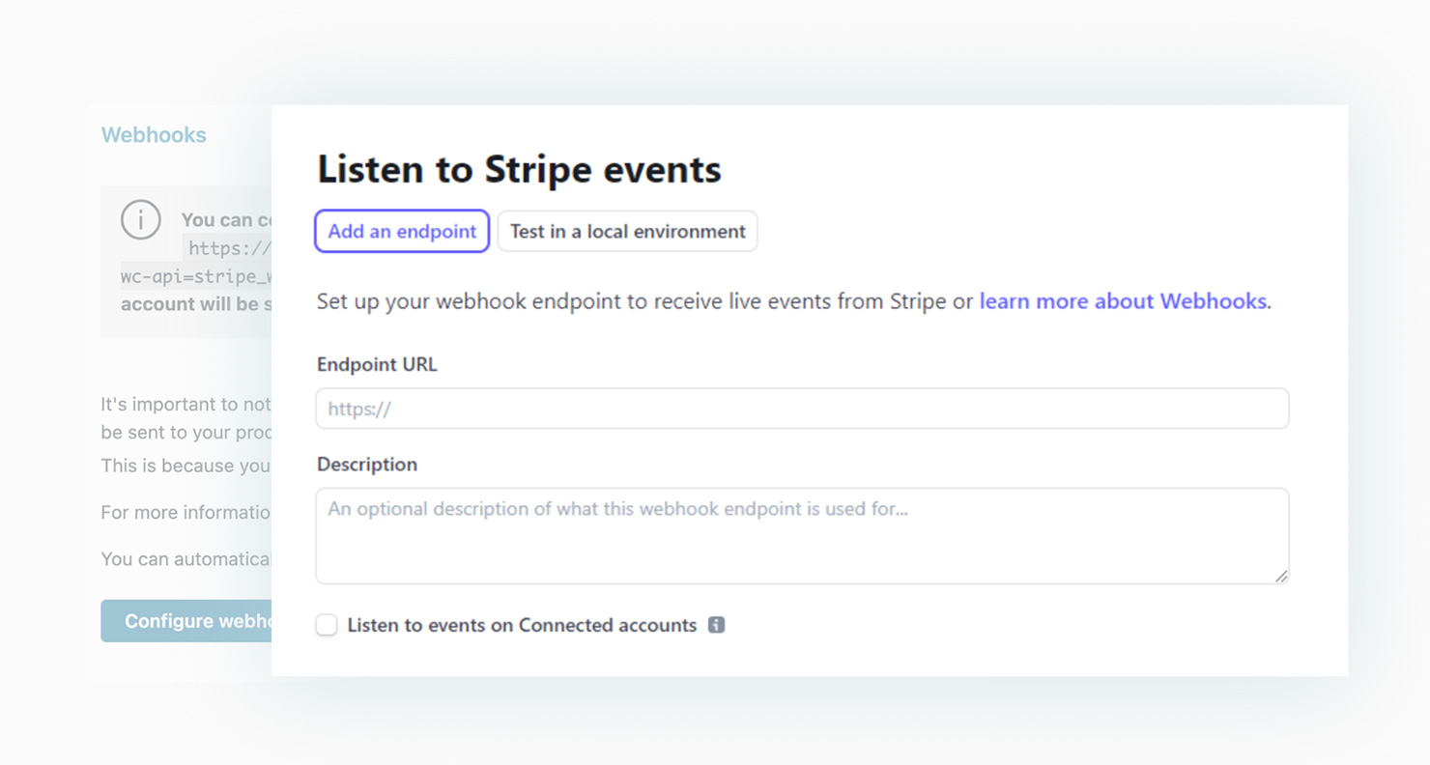This screenshot has height=765, width=1430.
Task: Open the learn more about Webhooks link
Action: 1125,301
